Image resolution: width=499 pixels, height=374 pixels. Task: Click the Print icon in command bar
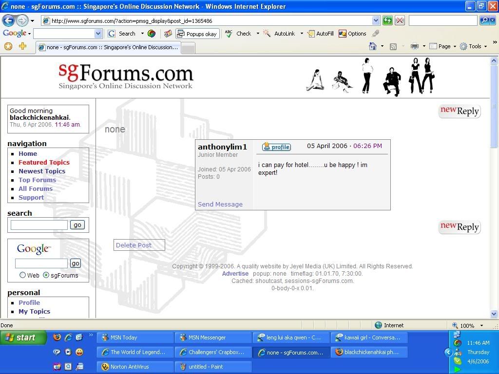[x=414, y=46]
